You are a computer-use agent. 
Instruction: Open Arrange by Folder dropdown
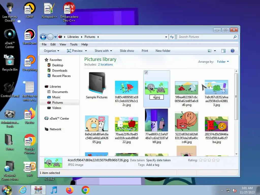pyautogui.click(x=223, y=62)
